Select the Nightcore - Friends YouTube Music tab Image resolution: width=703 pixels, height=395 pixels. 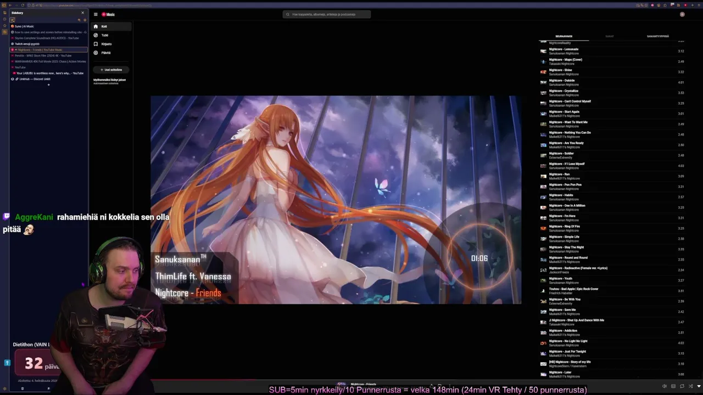coord(48,50)
